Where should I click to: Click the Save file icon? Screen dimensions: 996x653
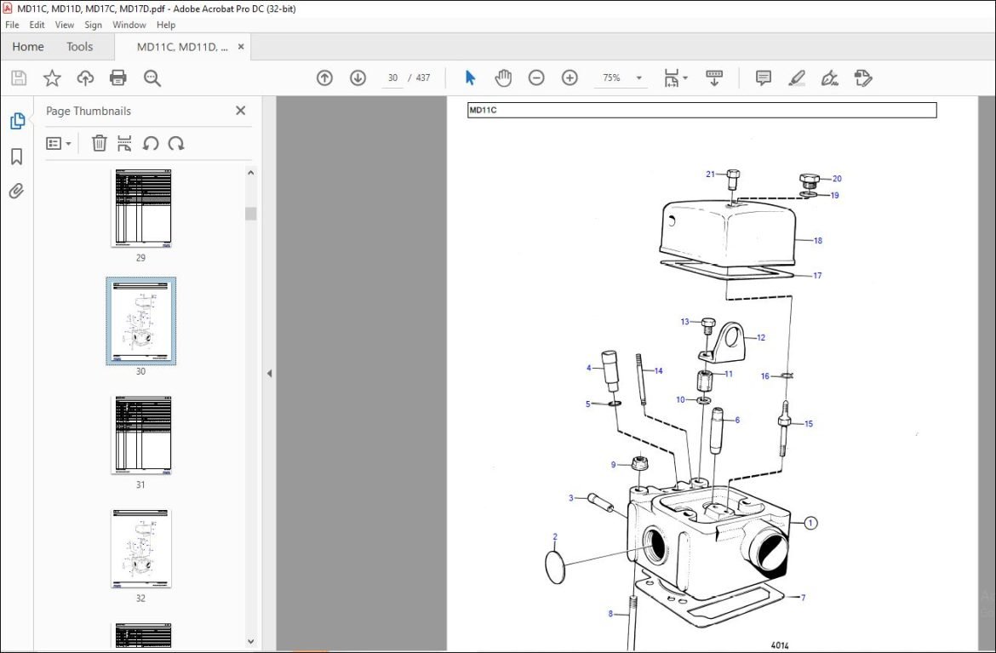[x=19, y=78]
